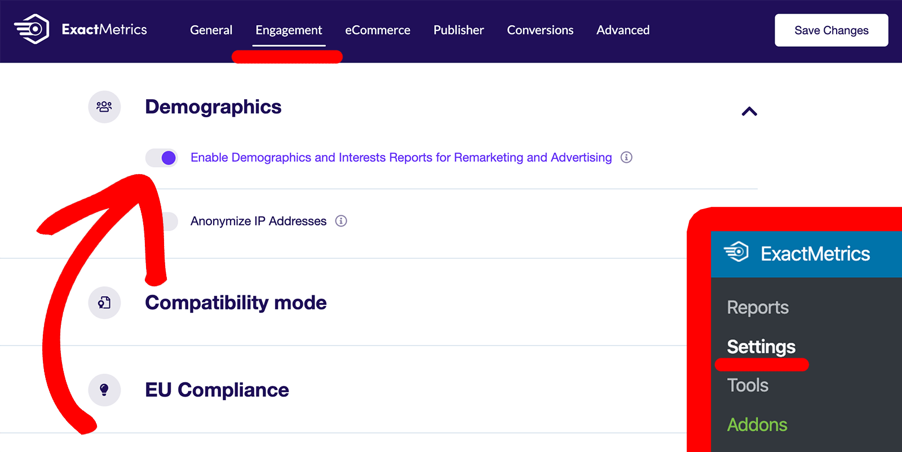Click the Demographics section heading
902x452 pixels.
(213, 107)
